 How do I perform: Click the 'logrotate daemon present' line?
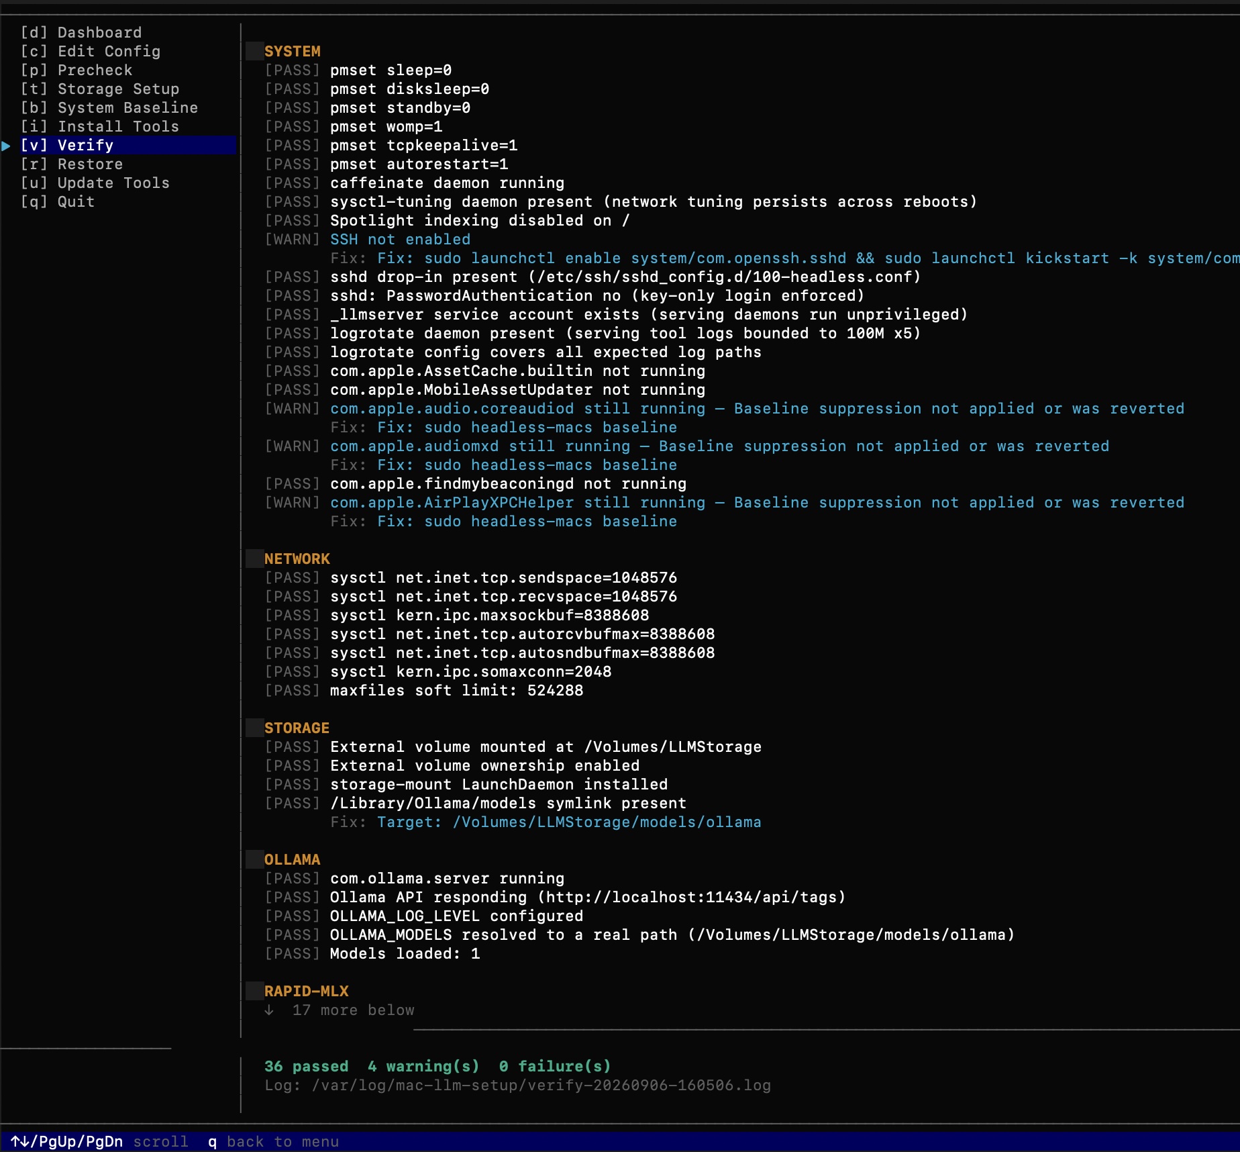tap(592, 333)
